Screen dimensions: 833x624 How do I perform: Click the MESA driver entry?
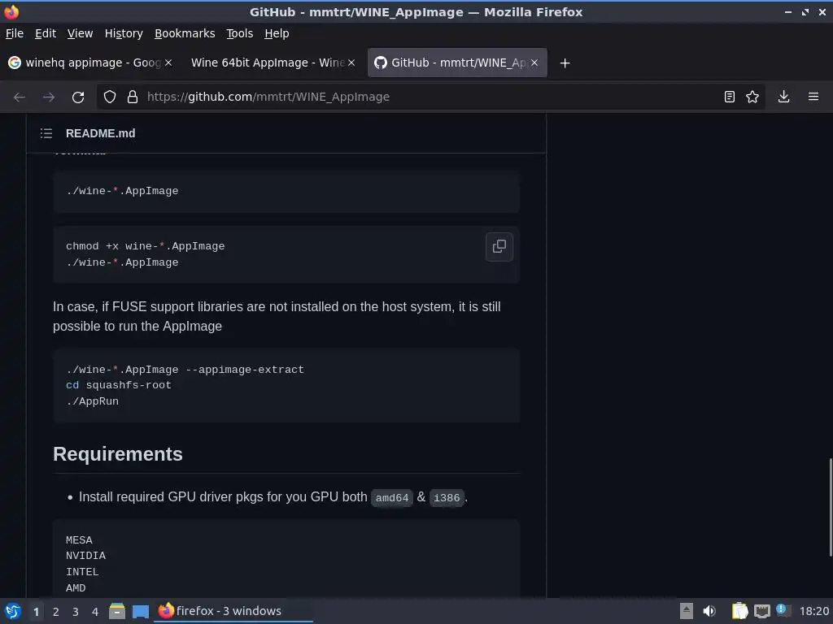click(79, 540)
